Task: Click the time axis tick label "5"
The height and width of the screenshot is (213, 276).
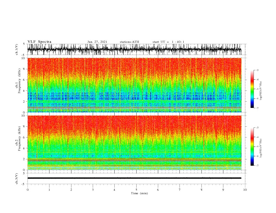Action: click(x=136, y=190)
